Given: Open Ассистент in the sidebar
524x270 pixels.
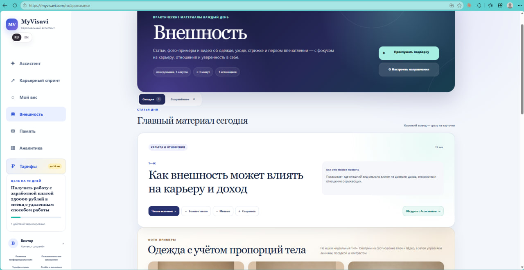Looking at the screenshot, I should pyautogui.click(x=36, y=63).
